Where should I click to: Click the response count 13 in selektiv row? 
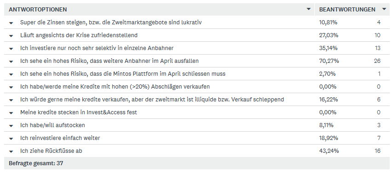coord(377,48)
